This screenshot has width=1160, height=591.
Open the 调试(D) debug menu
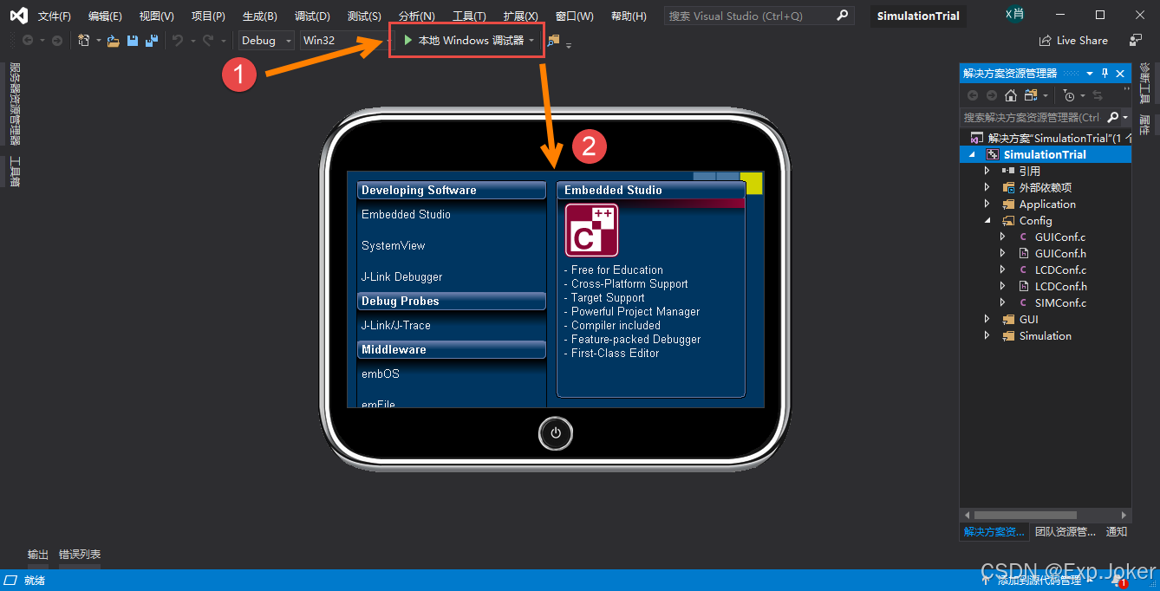point(312,16)
